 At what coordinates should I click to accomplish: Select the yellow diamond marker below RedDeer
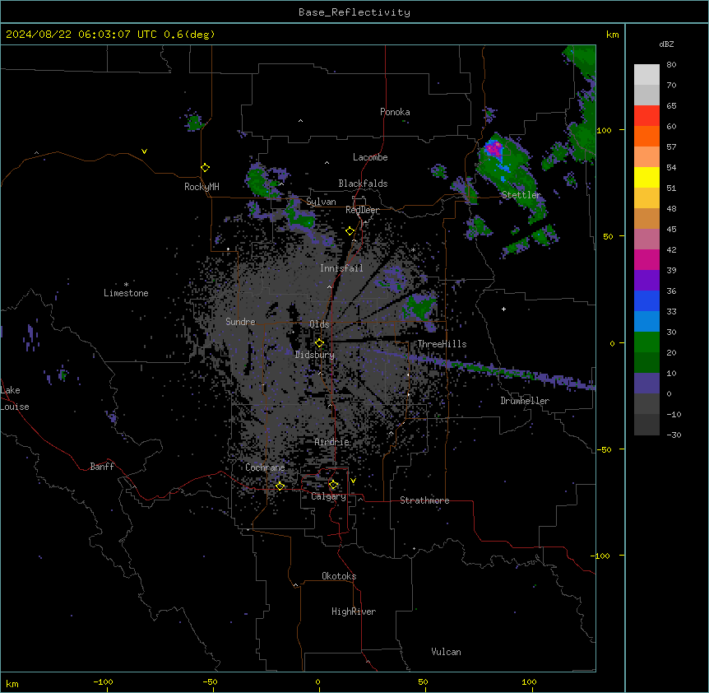pos(350,231)
